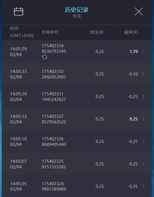Click the 投注(¥) column header
Viewport: 154px width, 197px height.
click(x=97, y=32)
